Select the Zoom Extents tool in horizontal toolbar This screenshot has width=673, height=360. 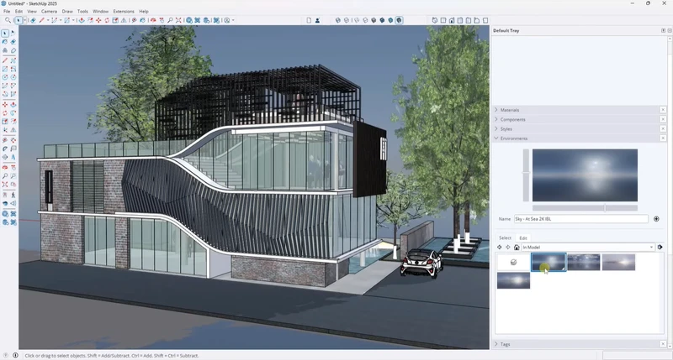coord(178,20)
